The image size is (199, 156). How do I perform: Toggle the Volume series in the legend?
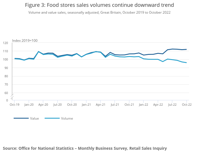tap(67, 118)
